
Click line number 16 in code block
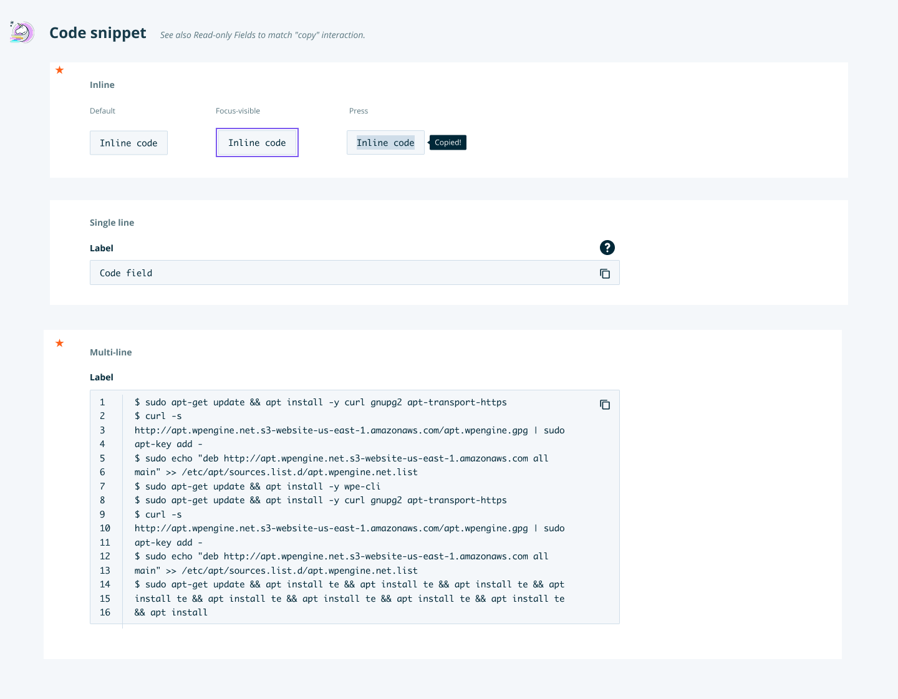105,612
